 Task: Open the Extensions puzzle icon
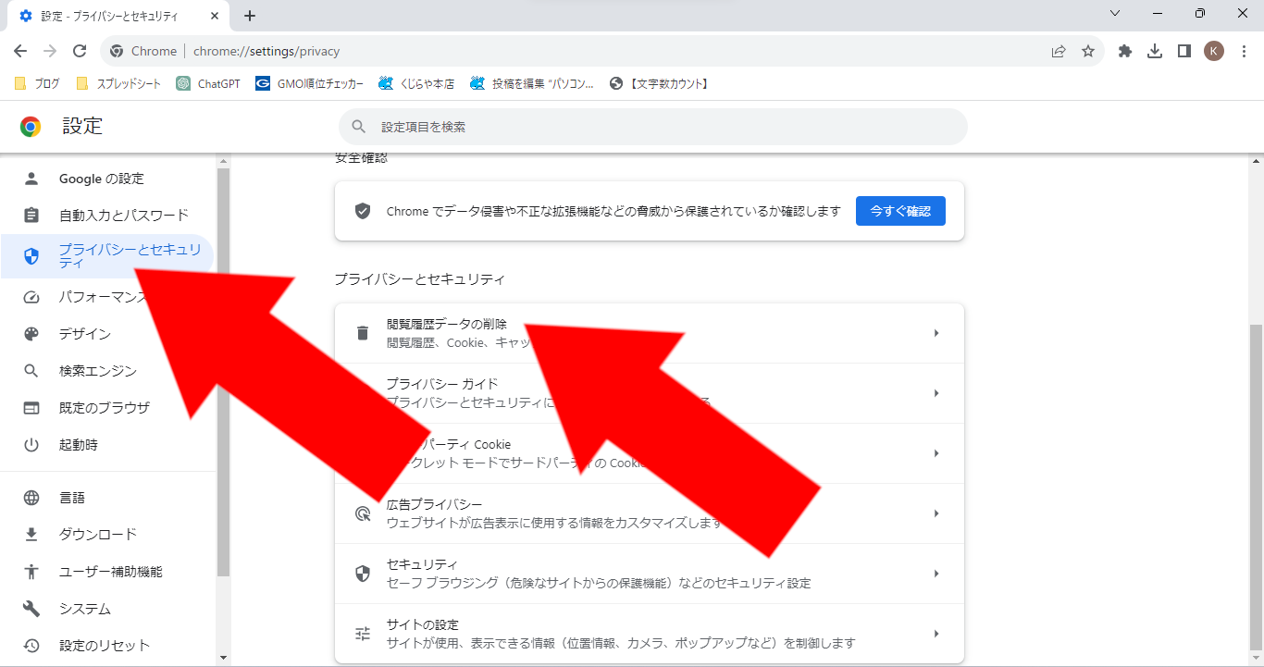(x=1125, y=51)
